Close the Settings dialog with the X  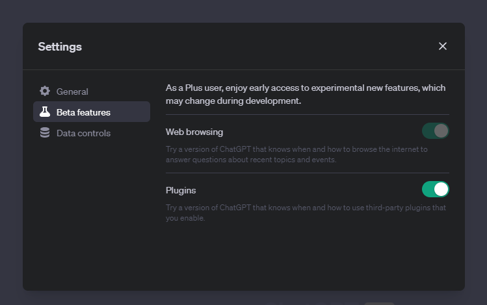tap(443, 46)
